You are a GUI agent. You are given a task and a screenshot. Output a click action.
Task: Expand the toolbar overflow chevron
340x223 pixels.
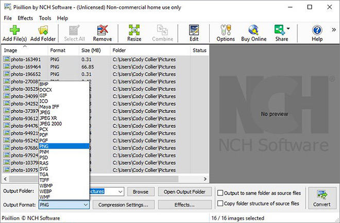pyautogui.click(x=334, y=30)
